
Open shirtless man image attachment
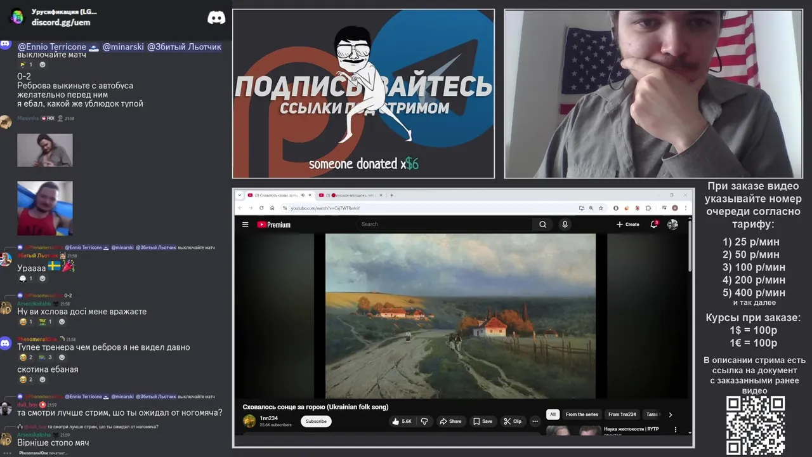[45, 208]
